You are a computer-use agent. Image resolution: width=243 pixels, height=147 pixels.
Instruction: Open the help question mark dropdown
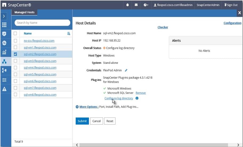[x=146, y=5]
